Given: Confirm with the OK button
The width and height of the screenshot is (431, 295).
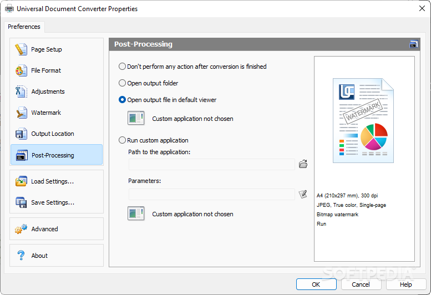Looking at the screenshot, I should pyautogui.click(x=316, y=284).
